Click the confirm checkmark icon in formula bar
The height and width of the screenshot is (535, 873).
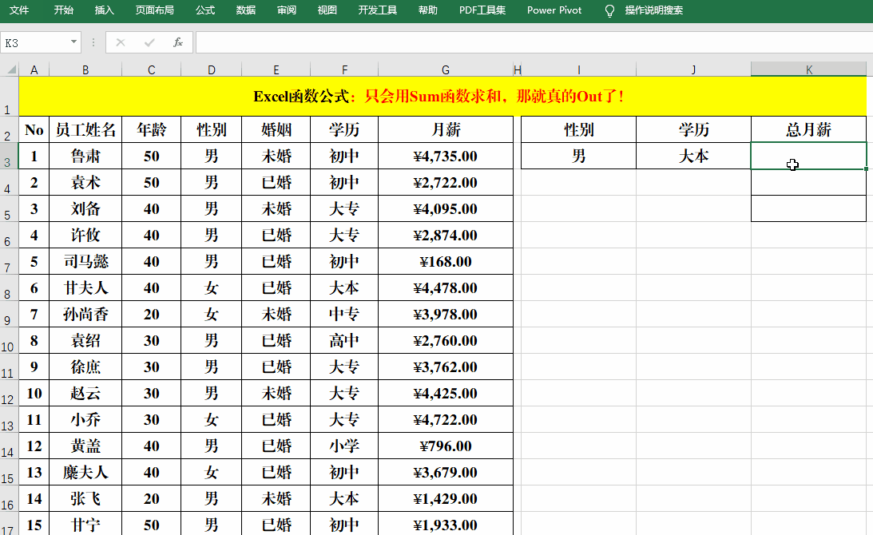click(x=149, y=42)
